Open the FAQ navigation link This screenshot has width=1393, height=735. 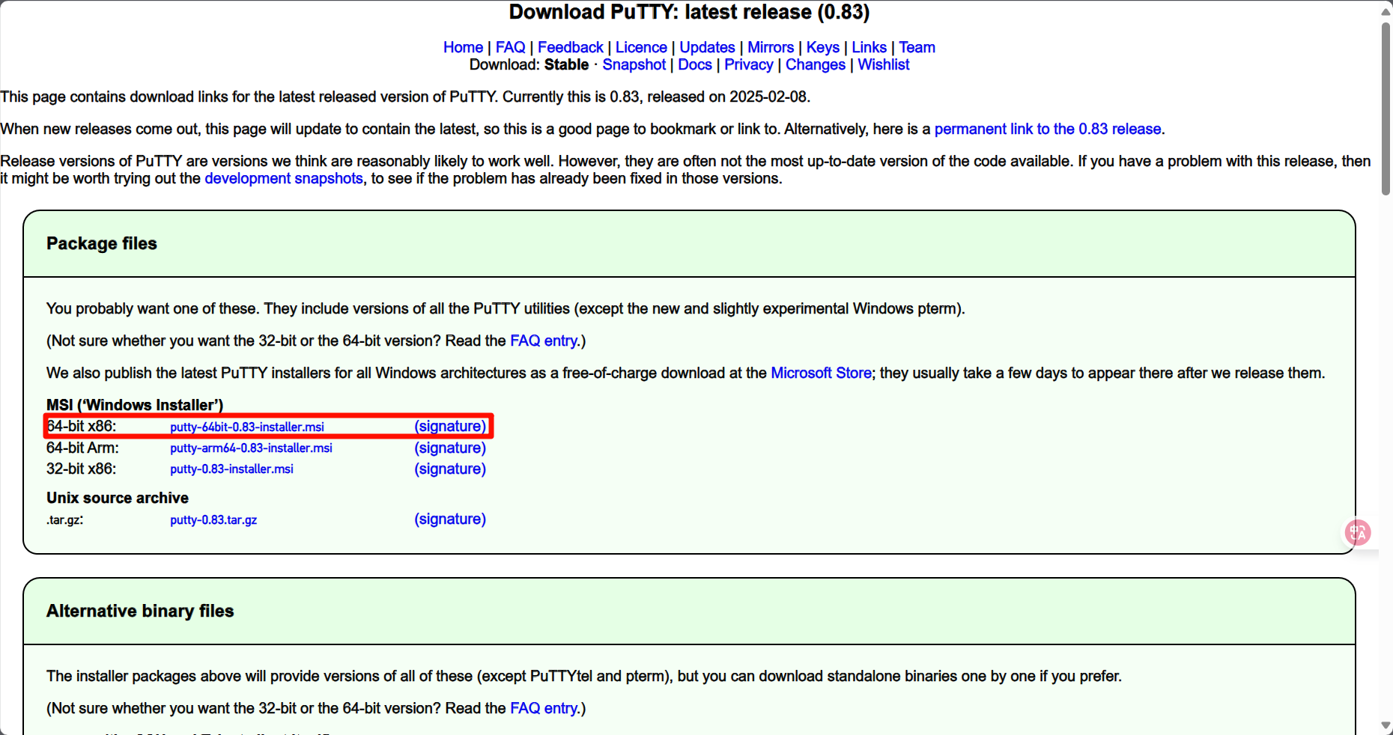511,47
